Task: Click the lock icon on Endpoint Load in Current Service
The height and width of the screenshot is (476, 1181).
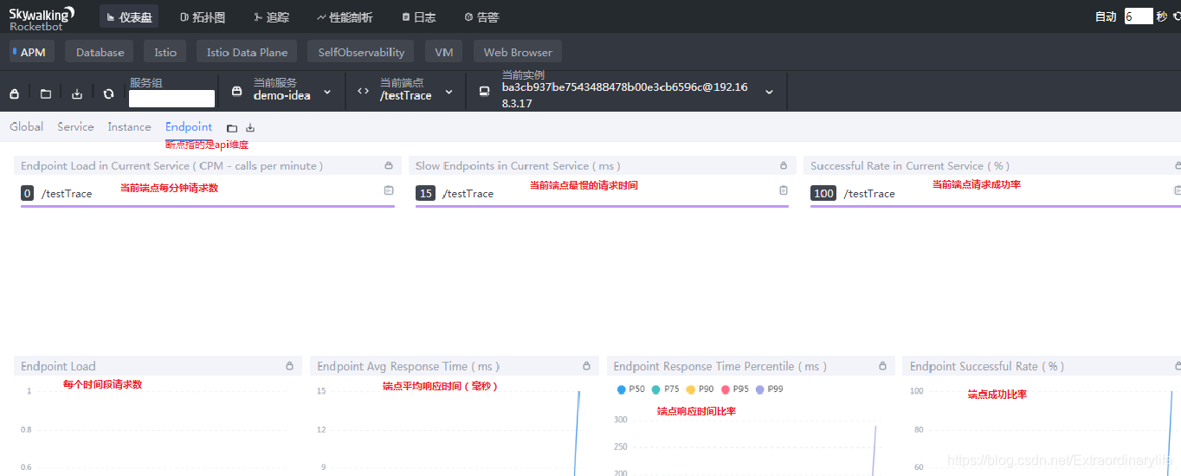Action: click(389, 165)
